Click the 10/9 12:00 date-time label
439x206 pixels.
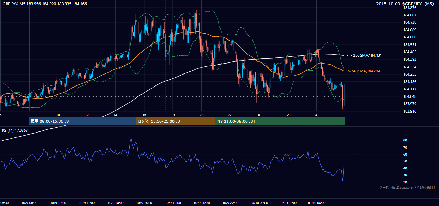pos(87,203)
